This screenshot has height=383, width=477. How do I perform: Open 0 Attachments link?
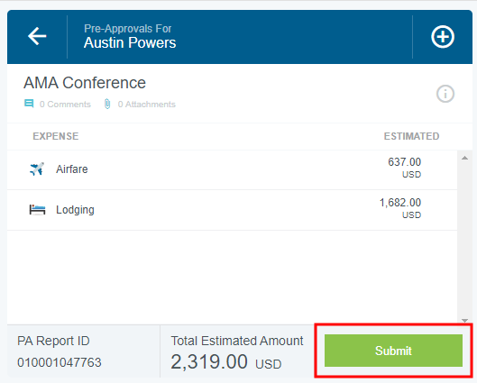pos(147,105)
